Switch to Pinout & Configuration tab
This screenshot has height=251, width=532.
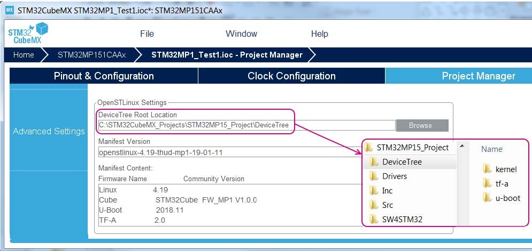click(x=104, y=76)
